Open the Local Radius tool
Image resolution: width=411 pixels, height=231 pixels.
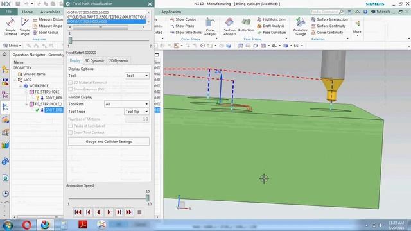tap(46, 33)
